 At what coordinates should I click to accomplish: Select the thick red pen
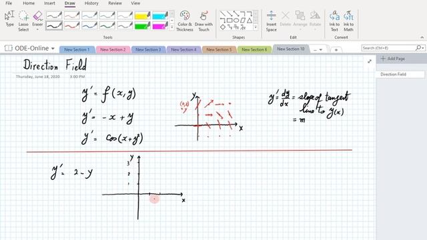pyautogui.click(x=72, y=25)
